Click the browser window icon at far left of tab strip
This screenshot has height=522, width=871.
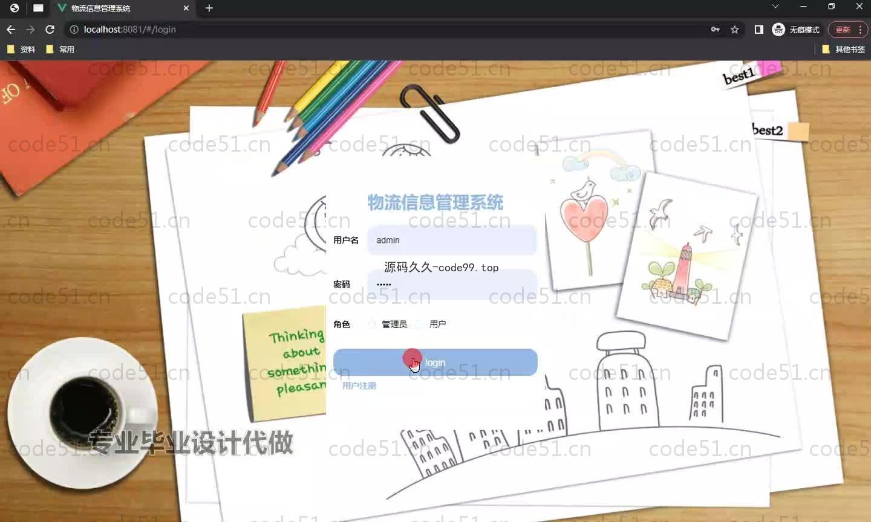click(x=15, y=8)
